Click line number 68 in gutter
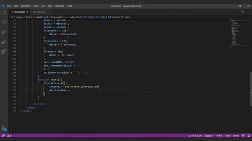 click(x=15, y=80)
